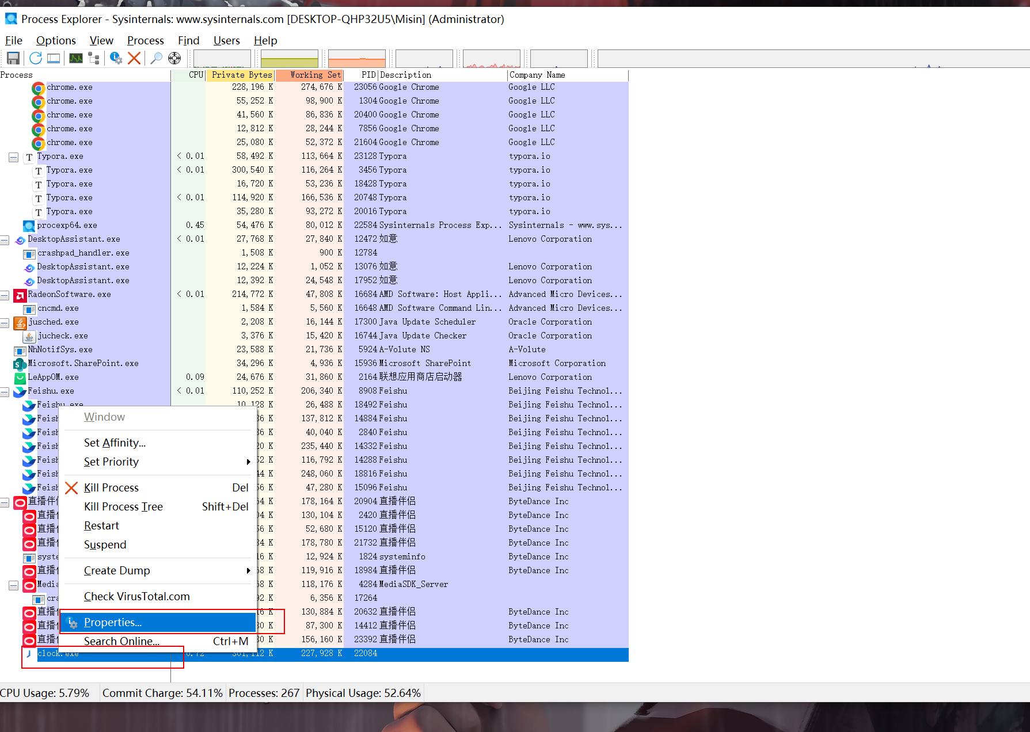Image resolution: width=1030 pixels, height=732 pixels.
Task: Select the Feishu.exe parent process icon
Action: coord(20,391)
